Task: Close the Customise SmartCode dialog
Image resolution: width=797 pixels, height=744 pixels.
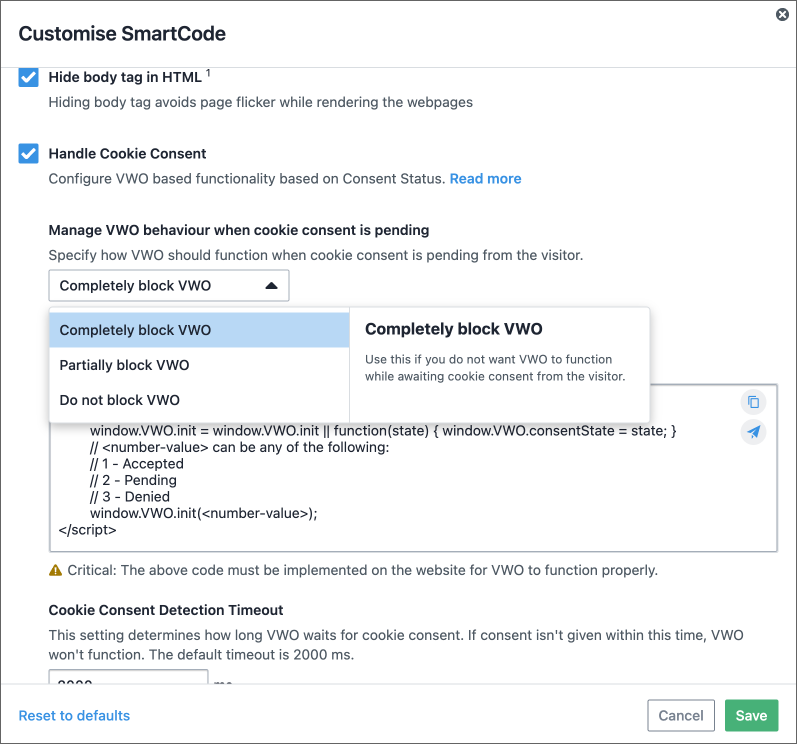Action: [x=782, y=14]
